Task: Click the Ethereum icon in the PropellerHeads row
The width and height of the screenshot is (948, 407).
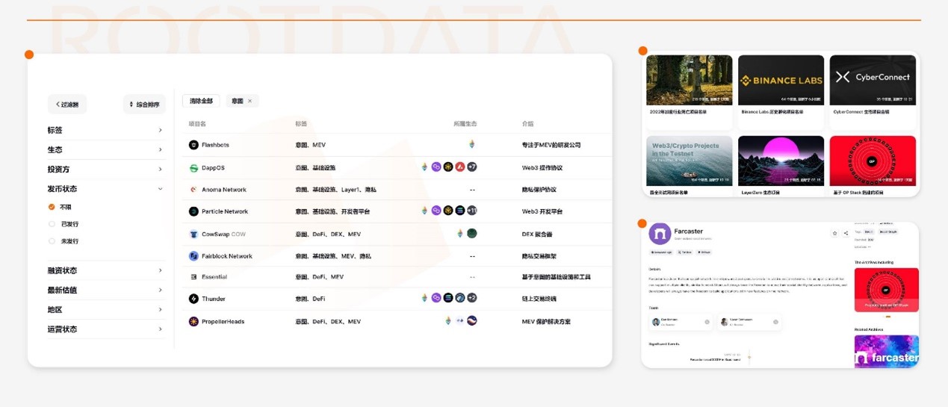Action: [448, 320]
